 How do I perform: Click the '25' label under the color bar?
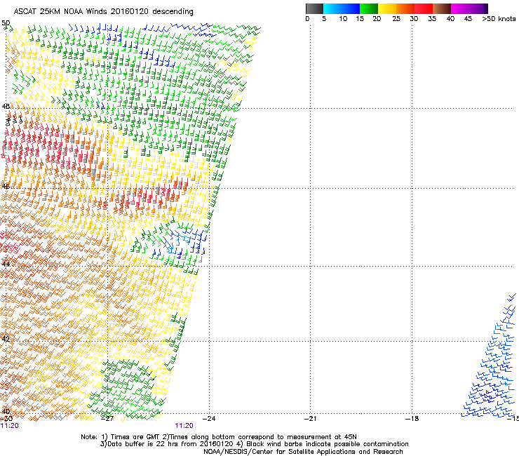coord(396,19)
